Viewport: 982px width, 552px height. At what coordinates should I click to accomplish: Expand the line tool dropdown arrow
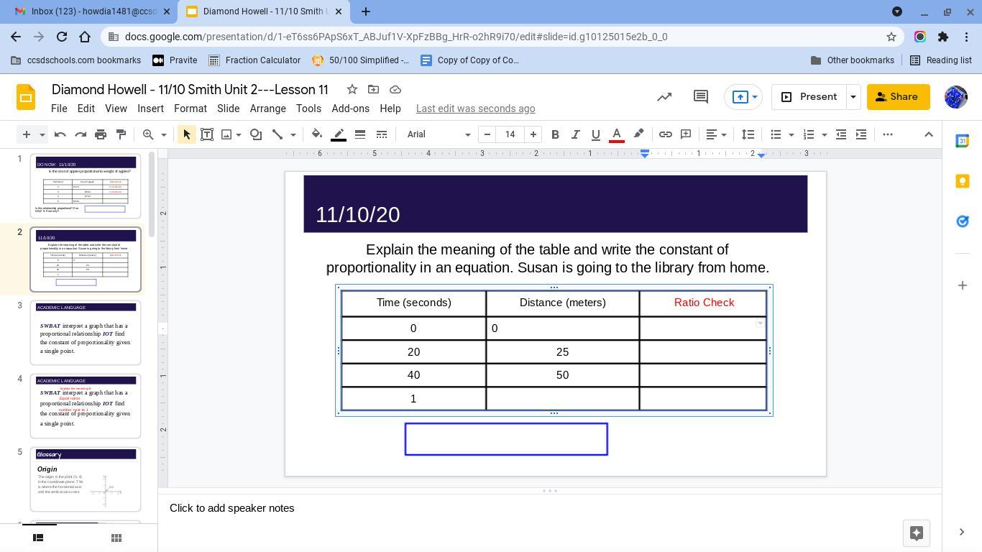click(293, 134)
